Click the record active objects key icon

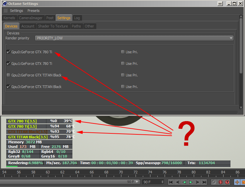214,182
